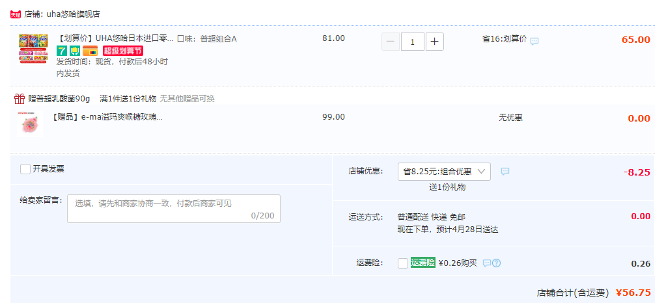Tick the 运费险 freight insurance checkbox
The width and height of the screenshot is (664, 303).
[x=403, y=263]
